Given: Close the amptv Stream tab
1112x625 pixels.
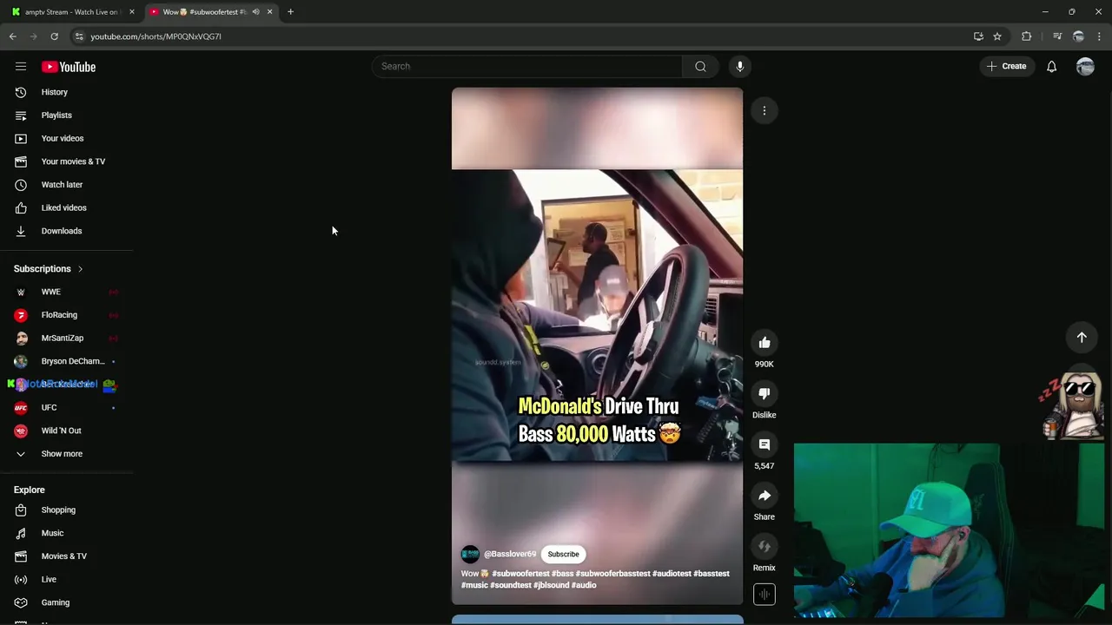Looking at the screenshot, I should click(x=132, y=12).
